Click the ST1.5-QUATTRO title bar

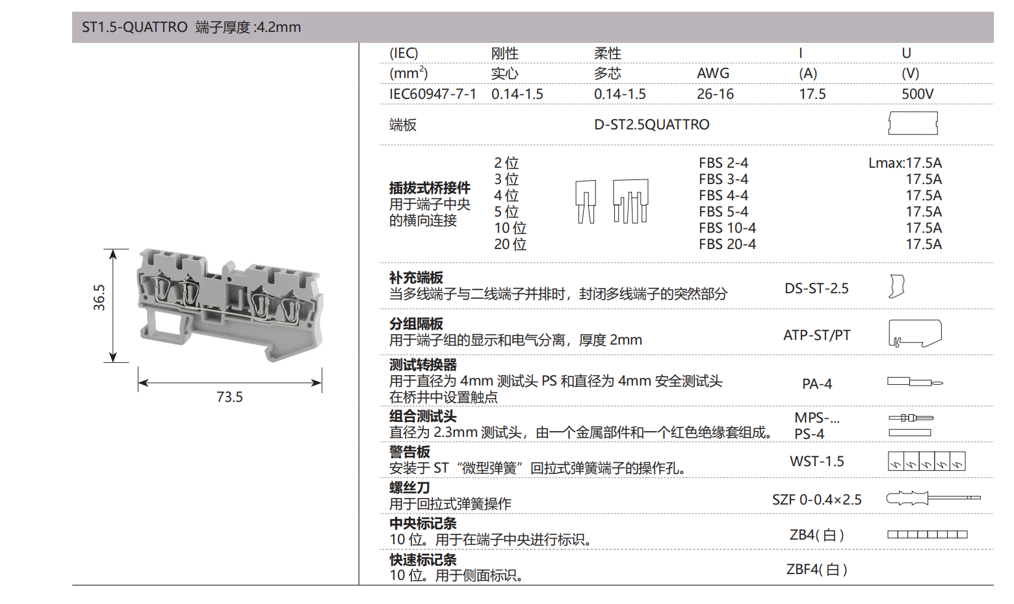(190, 27)
